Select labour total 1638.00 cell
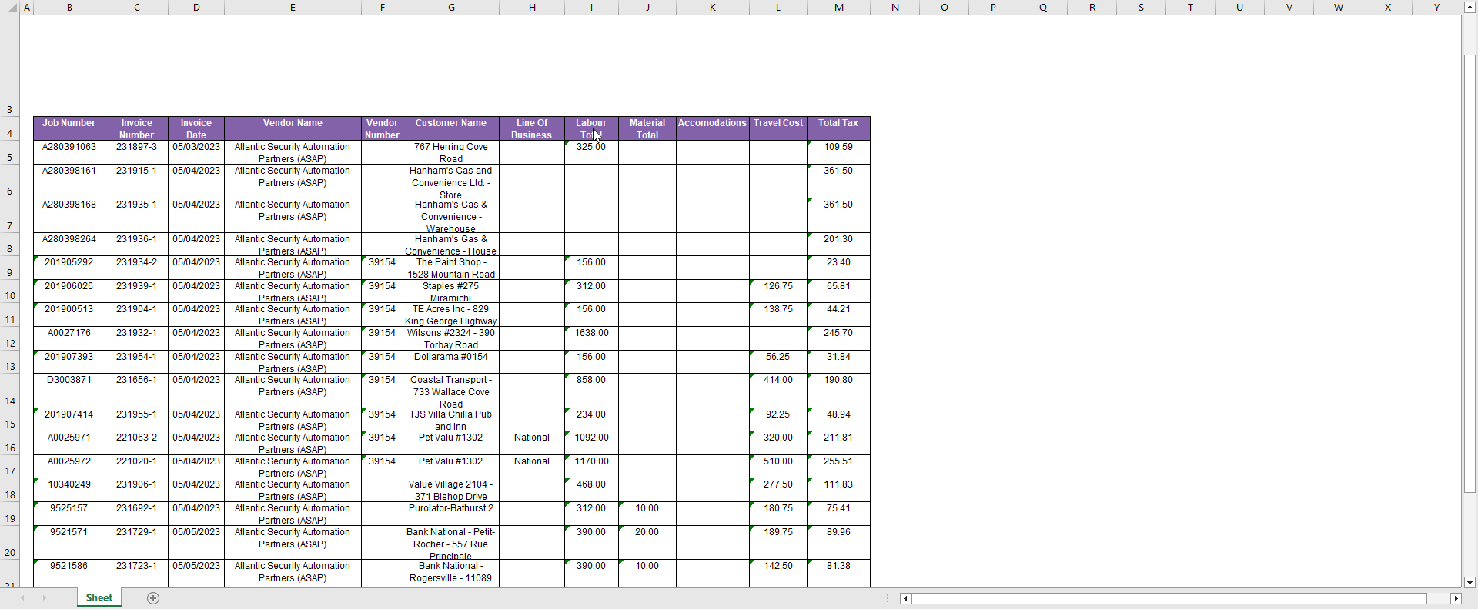 pos(592,338)
